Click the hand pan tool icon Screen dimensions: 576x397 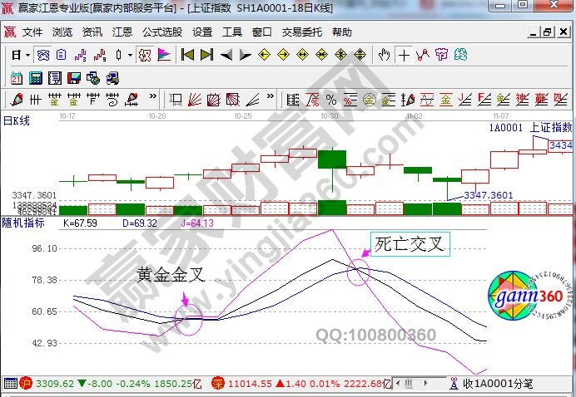point(384,56)
